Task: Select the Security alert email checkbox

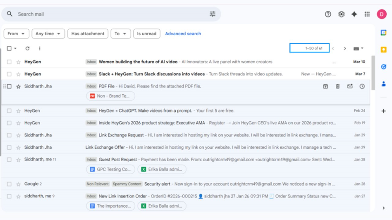Action: [x=9, y=184]
